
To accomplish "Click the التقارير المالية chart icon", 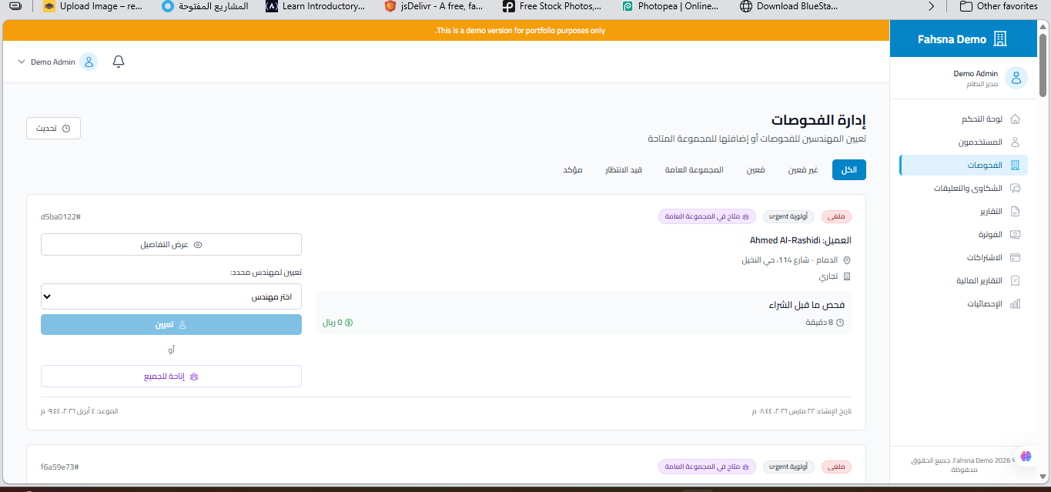I will coord(1015,281).
